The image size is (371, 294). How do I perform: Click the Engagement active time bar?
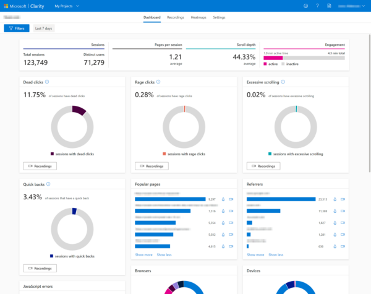pyautogui.click(x=273, y=58)
